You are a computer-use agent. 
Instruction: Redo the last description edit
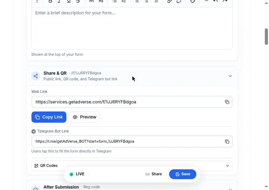pyautogui.click(x=225, y=1)
